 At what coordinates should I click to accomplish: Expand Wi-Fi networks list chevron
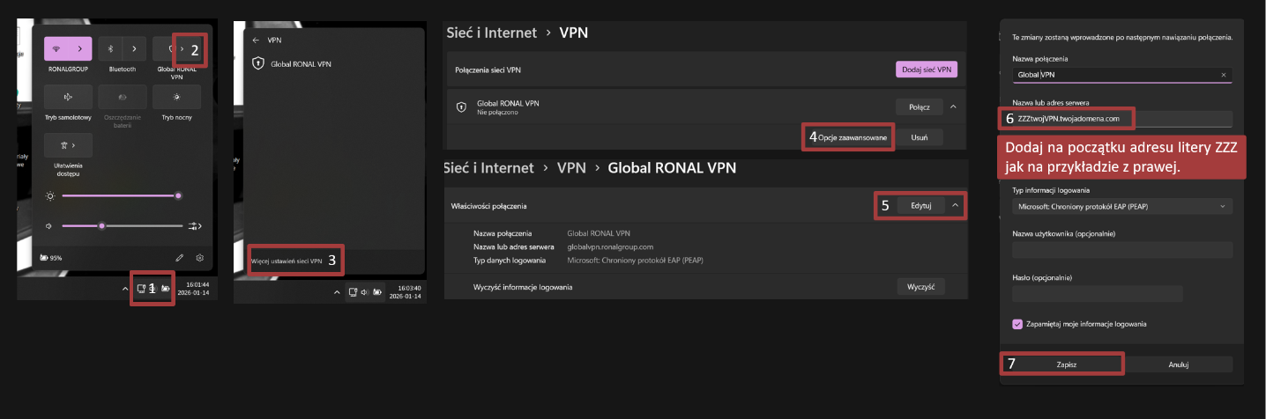pos(80,48)
